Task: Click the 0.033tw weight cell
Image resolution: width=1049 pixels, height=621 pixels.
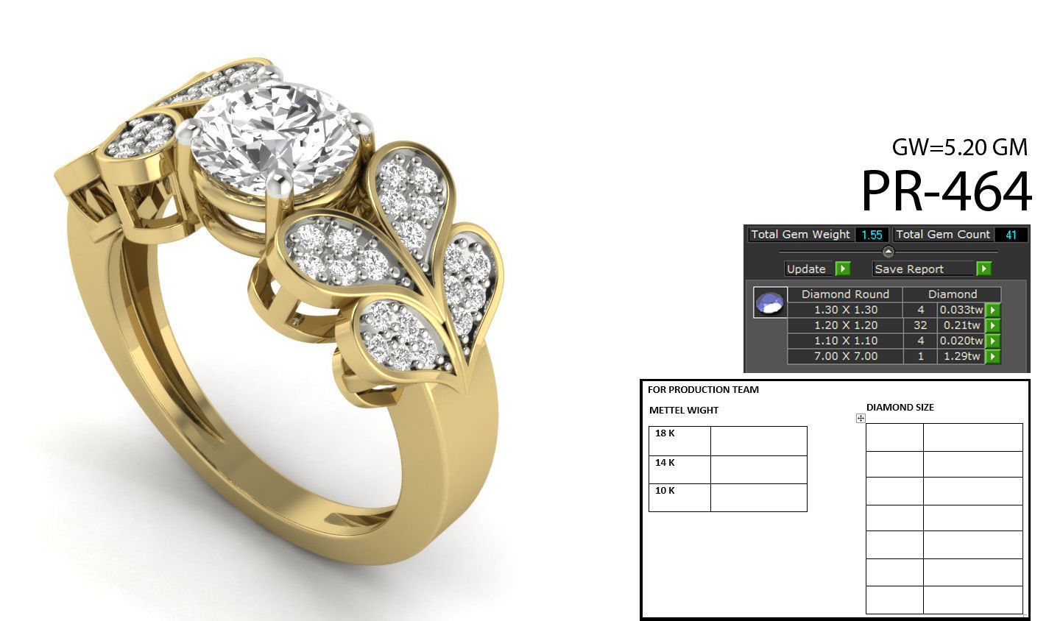Action: 961,310
